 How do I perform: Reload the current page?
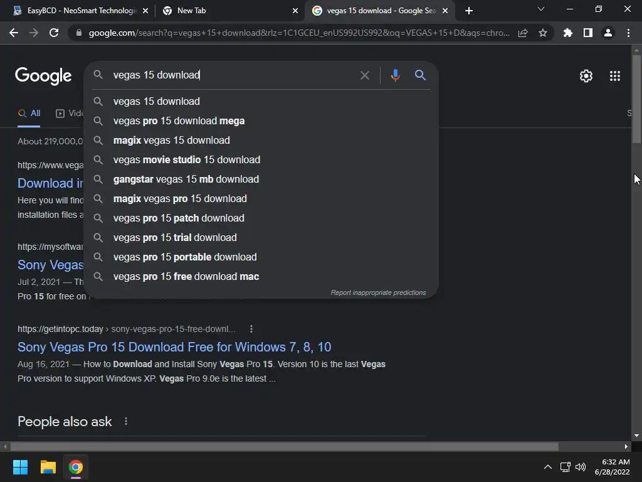tap(54, 33)
